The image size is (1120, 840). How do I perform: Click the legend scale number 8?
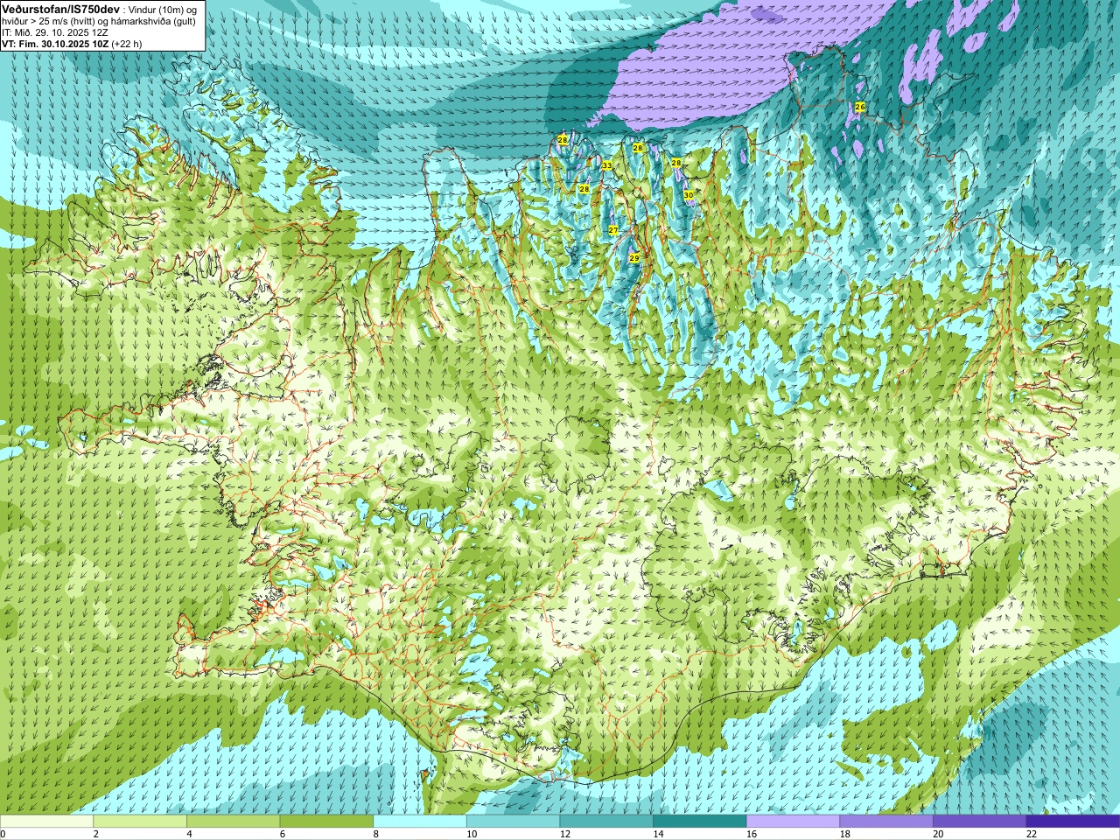(375, 834)
